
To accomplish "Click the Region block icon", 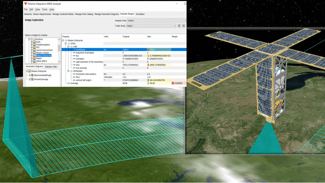I will click(x=35, y=58).
